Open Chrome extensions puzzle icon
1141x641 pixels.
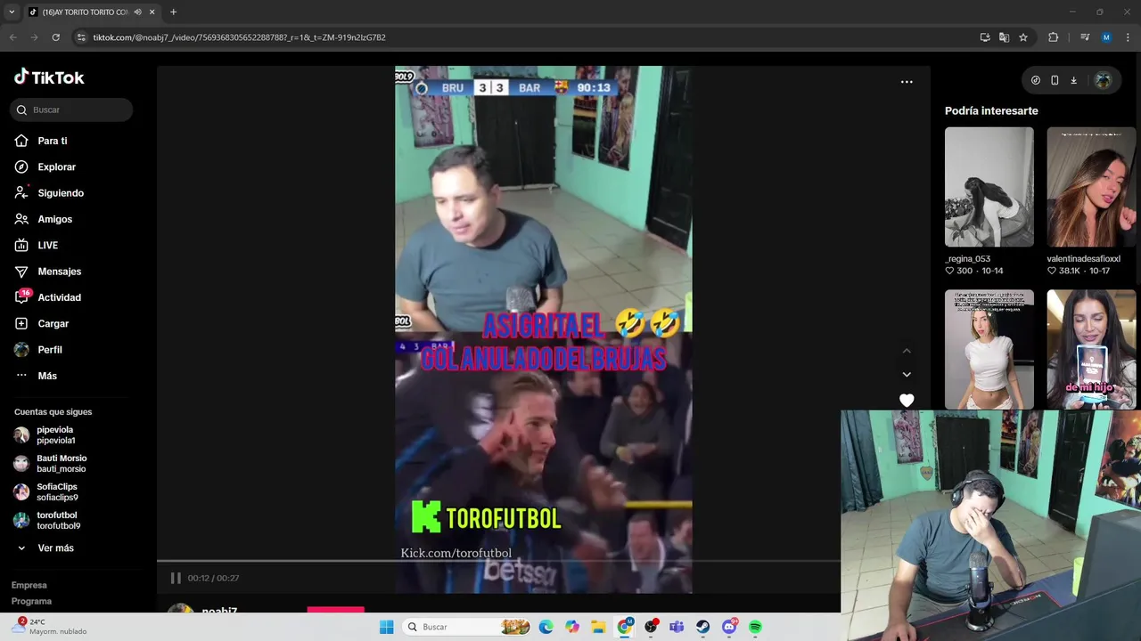click(x=1053, y=37)
